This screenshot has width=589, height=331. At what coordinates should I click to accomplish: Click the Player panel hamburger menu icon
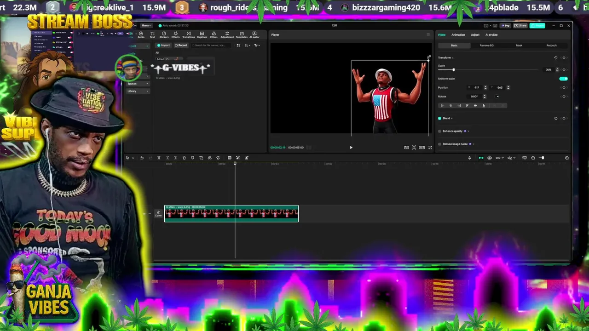[x=428, y=34]
